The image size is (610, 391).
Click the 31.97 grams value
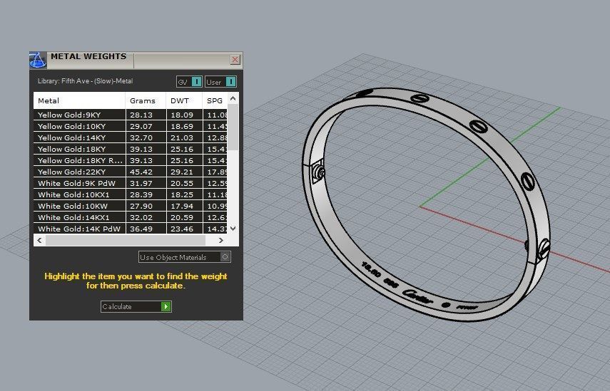(141, 183)
